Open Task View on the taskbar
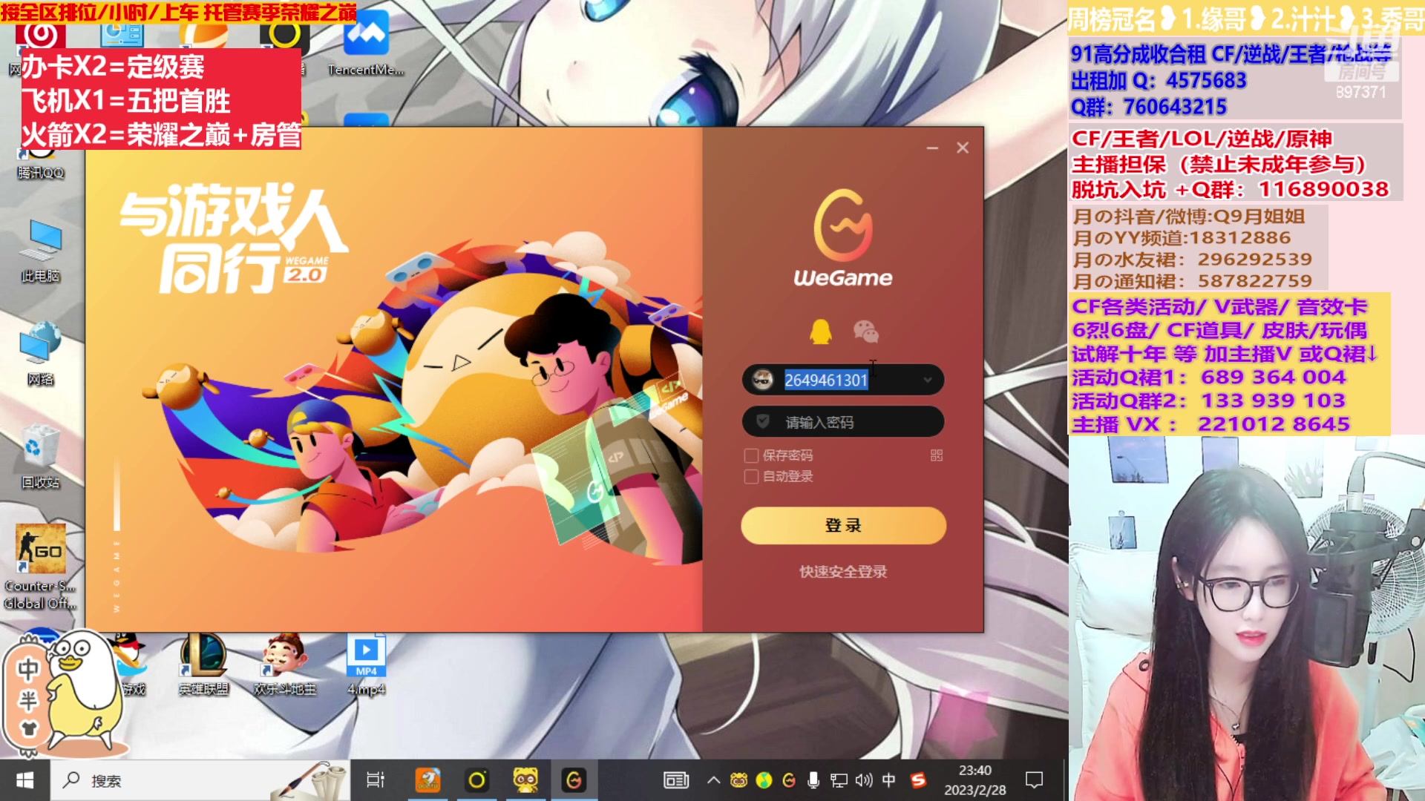This screenshot has width=1425, height=801. (376, 780)
